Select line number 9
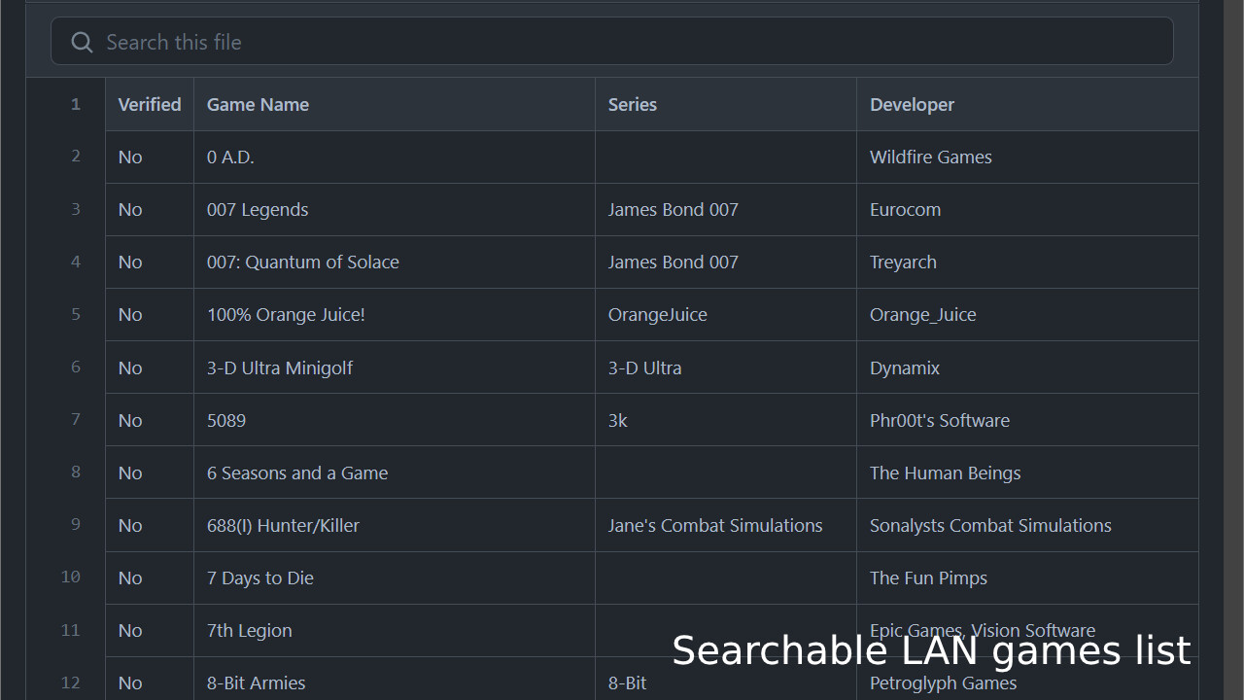 [x=76, y=525]
